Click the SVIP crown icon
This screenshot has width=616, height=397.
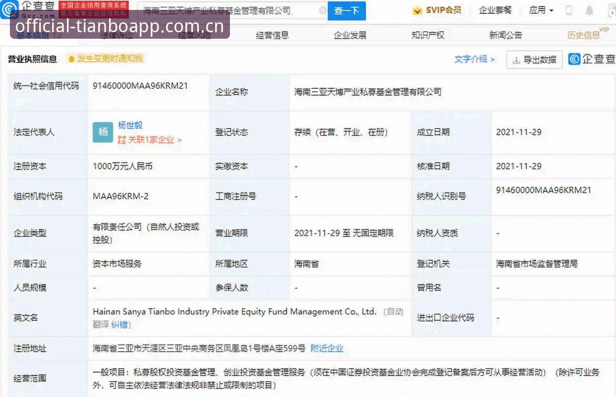(x=418, y=10)
